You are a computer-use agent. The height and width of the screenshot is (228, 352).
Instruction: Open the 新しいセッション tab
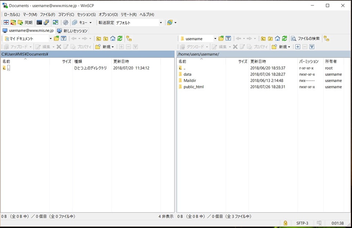pos(72,31)
